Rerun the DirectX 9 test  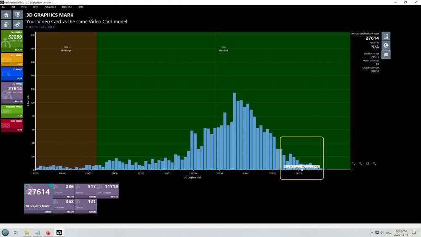tap(70, 197)
